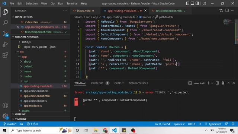
Task: Toggle the primary side bar layout icon
Action: pos(187,3)
